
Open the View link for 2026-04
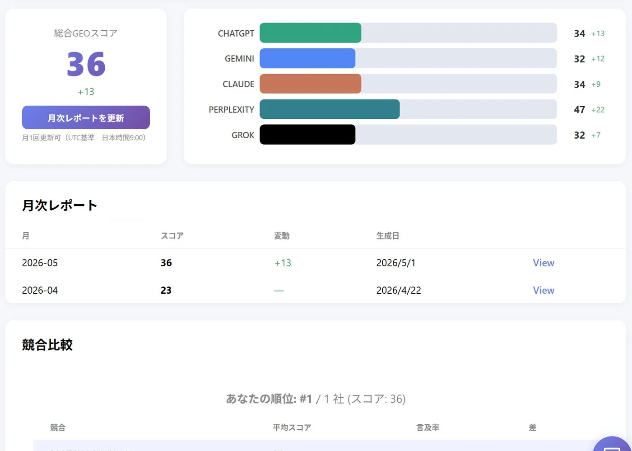544,290
